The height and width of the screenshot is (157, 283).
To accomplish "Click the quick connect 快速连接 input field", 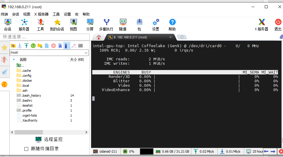I will [45, 37].
